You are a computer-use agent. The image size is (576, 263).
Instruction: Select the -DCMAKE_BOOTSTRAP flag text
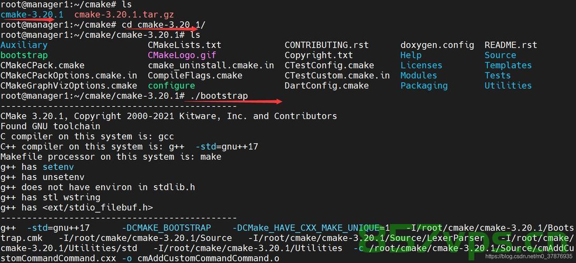coord(166,228)
